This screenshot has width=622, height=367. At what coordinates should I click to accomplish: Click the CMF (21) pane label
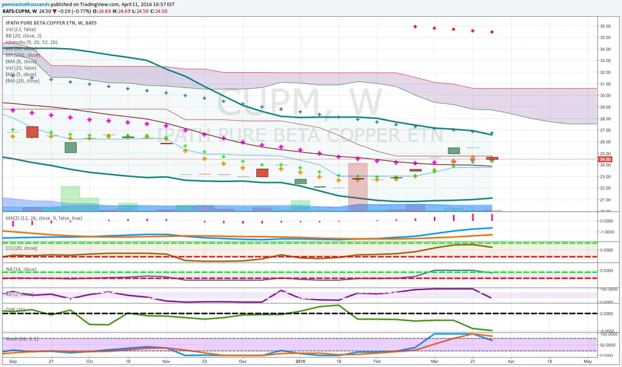[15, 310]
